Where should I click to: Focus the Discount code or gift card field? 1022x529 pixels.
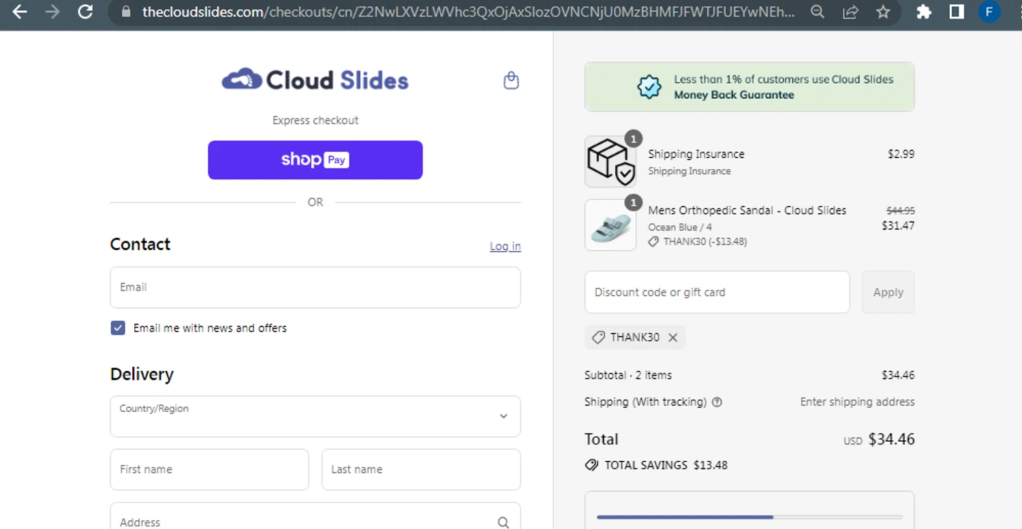717,292
